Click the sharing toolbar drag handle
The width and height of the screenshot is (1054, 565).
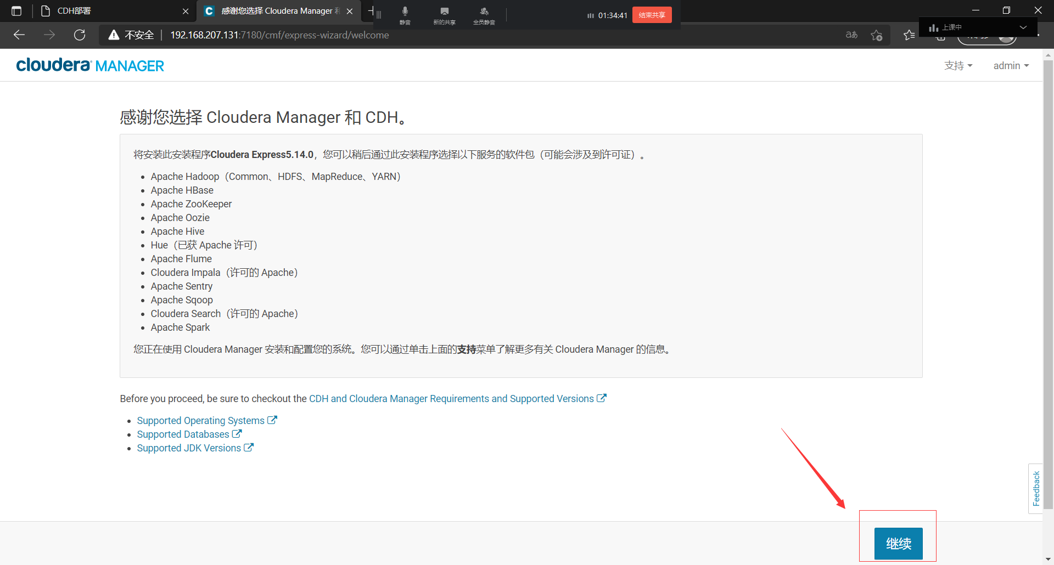pos(379,15)
